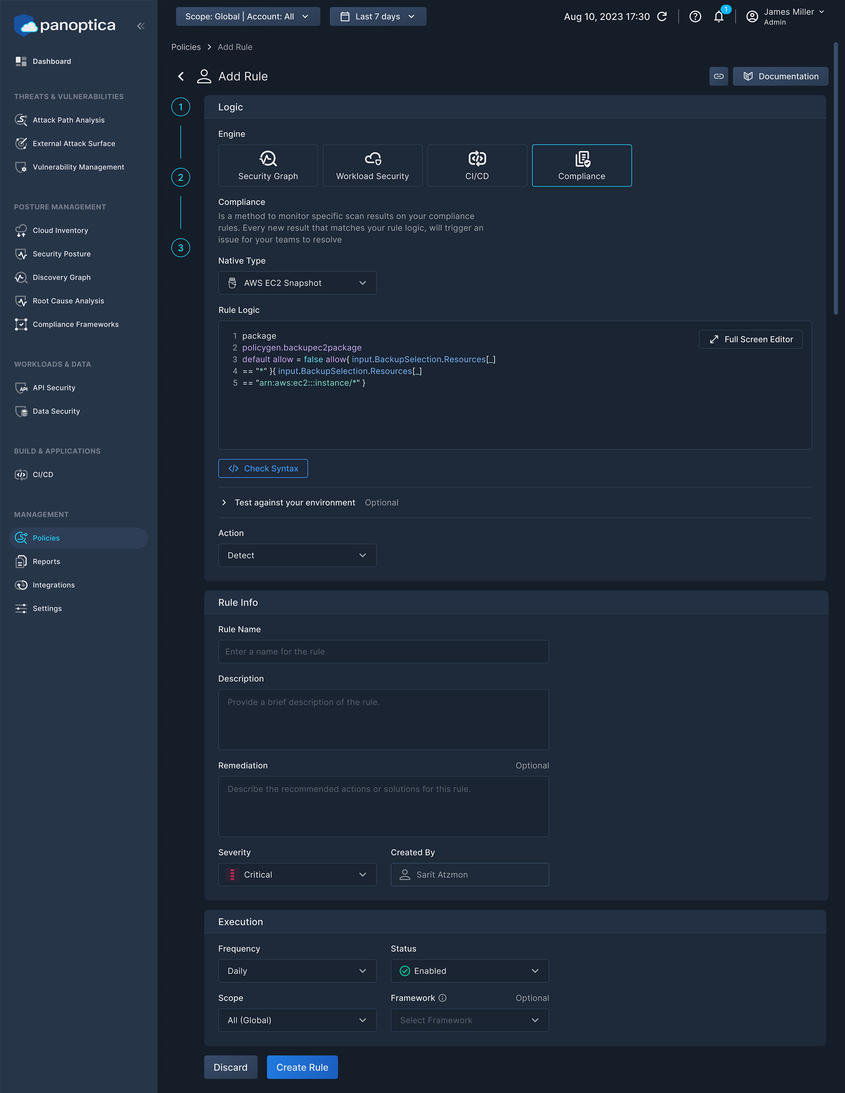Click the Created By Sarit Atzmon field
Viewport: 845px width, 1093px height.
pos(470,875)
